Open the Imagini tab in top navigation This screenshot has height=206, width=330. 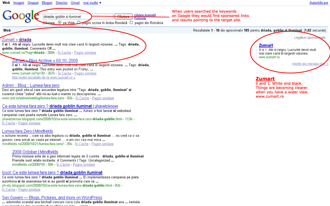19,3
